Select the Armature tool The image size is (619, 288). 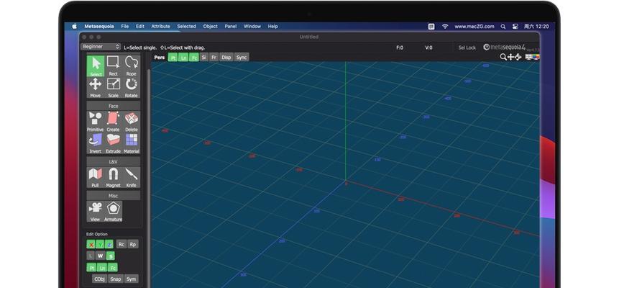click(114, 211)
